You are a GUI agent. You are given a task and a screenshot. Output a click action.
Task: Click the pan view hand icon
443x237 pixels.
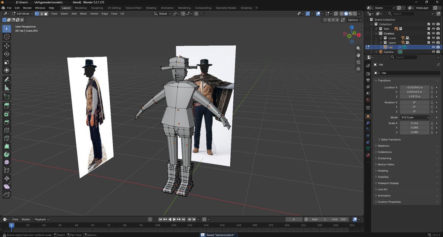358,55
